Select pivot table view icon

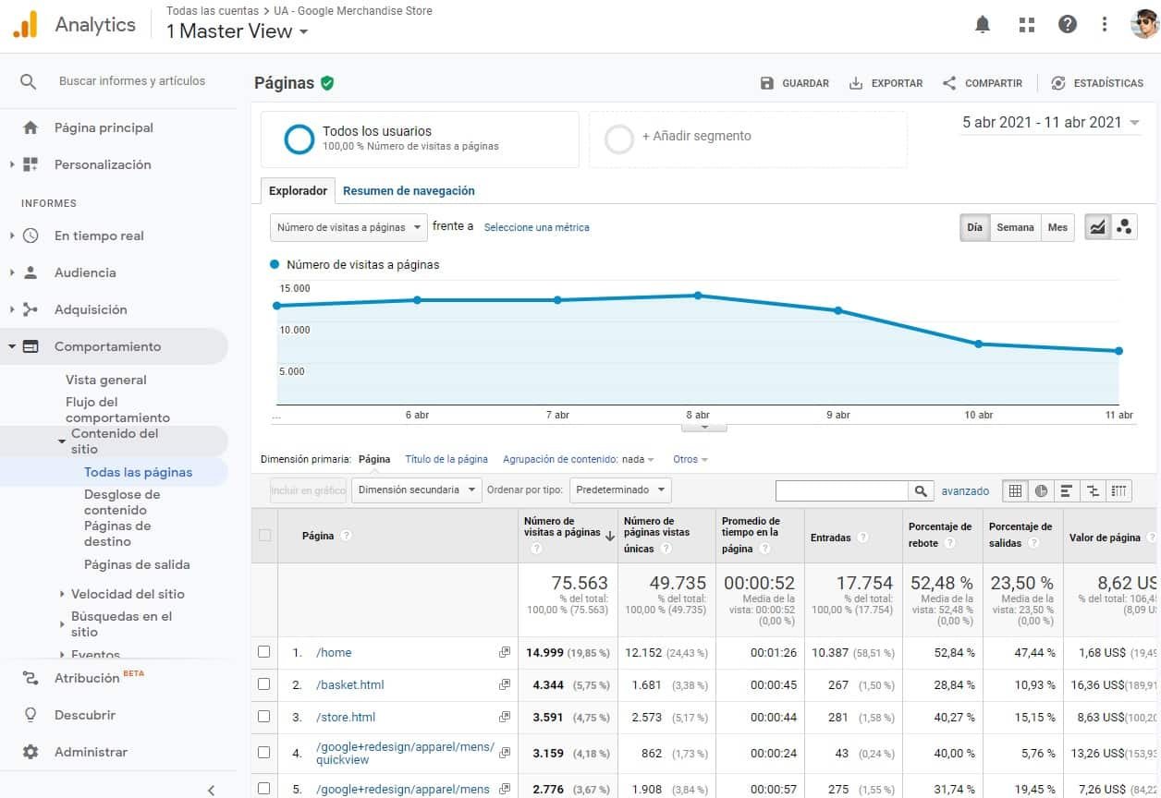[1119, 491]
